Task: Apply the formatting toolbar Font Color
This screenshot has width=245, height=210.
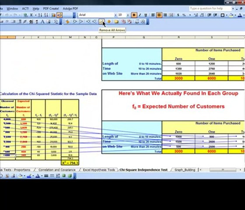Action: 240,15
